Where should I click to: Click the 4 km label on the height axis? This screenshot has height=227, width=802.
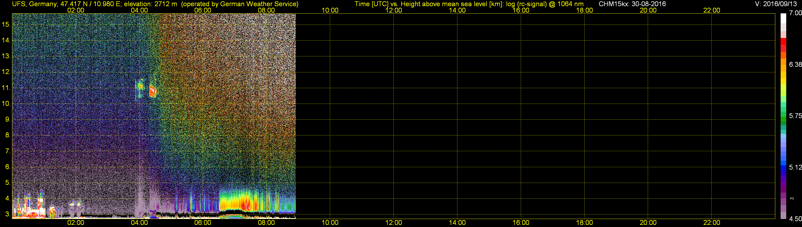[8, 198]
